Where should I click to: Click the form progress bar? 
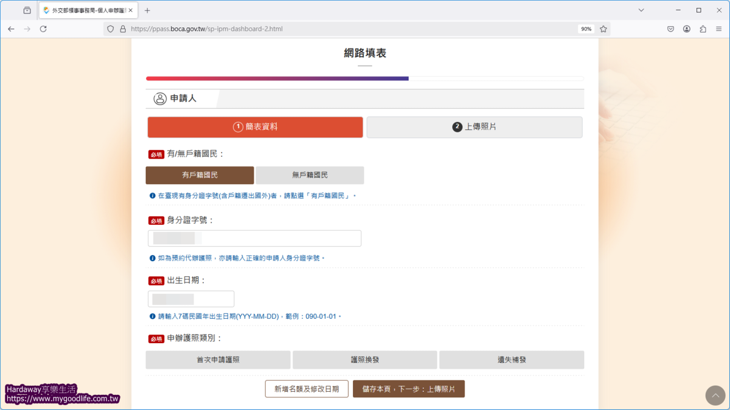click(x=364, y=78)
